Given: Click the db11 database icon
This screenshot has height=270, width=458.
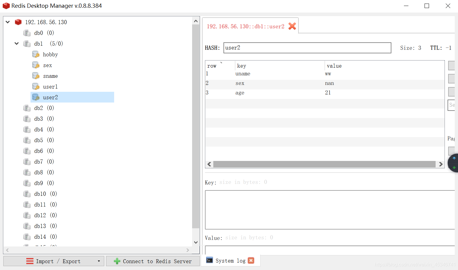Looking at the screenshot, I should pos(27,204).
